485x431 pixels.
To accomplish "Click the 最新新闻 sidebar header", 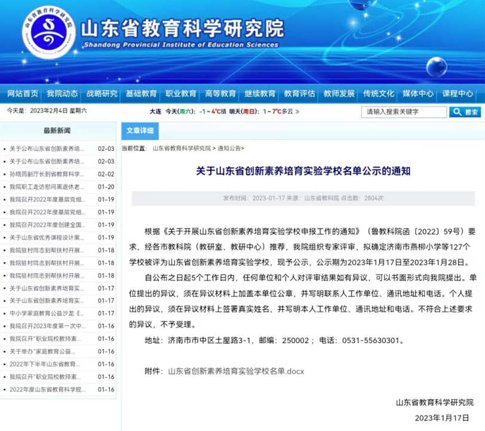I will 57,131.
